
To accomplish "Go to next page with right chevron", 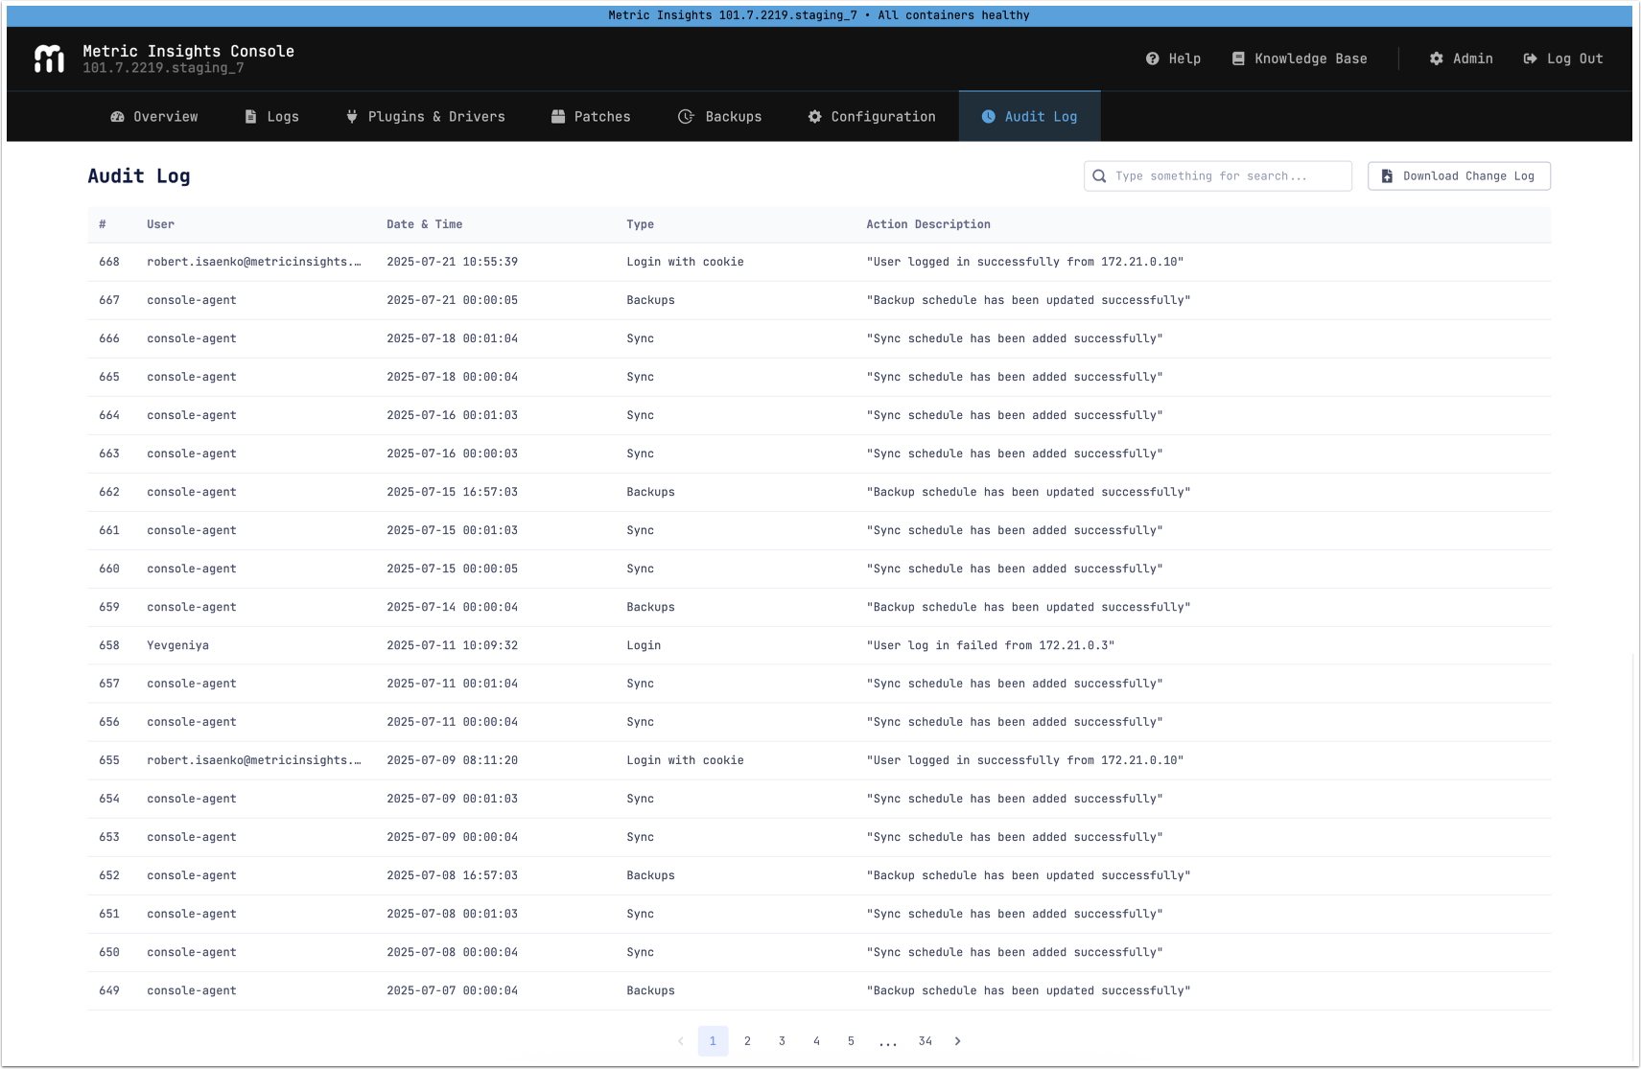I will [x=957, y=1041].
